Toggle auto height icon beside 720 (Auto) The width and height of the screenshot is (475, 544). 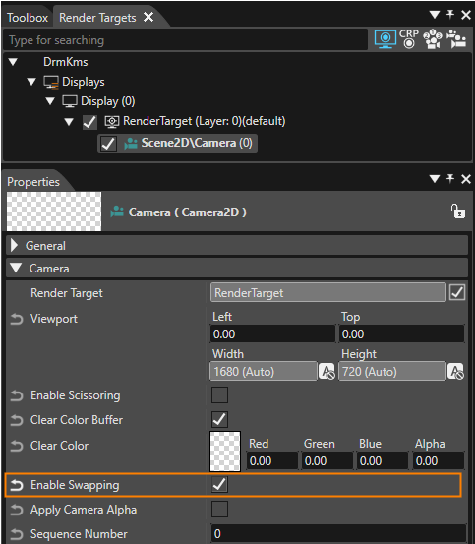click(455, 372)
